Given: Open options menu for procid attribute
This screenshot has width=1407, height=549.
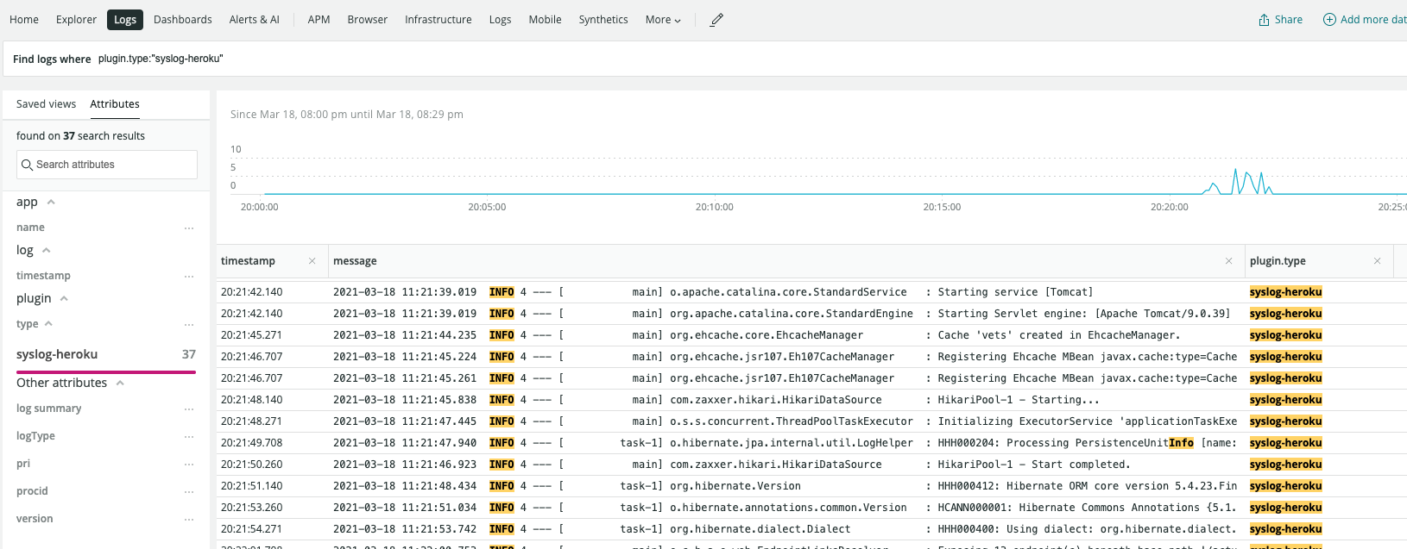Looking at the screenshot, I should (189, 492).
